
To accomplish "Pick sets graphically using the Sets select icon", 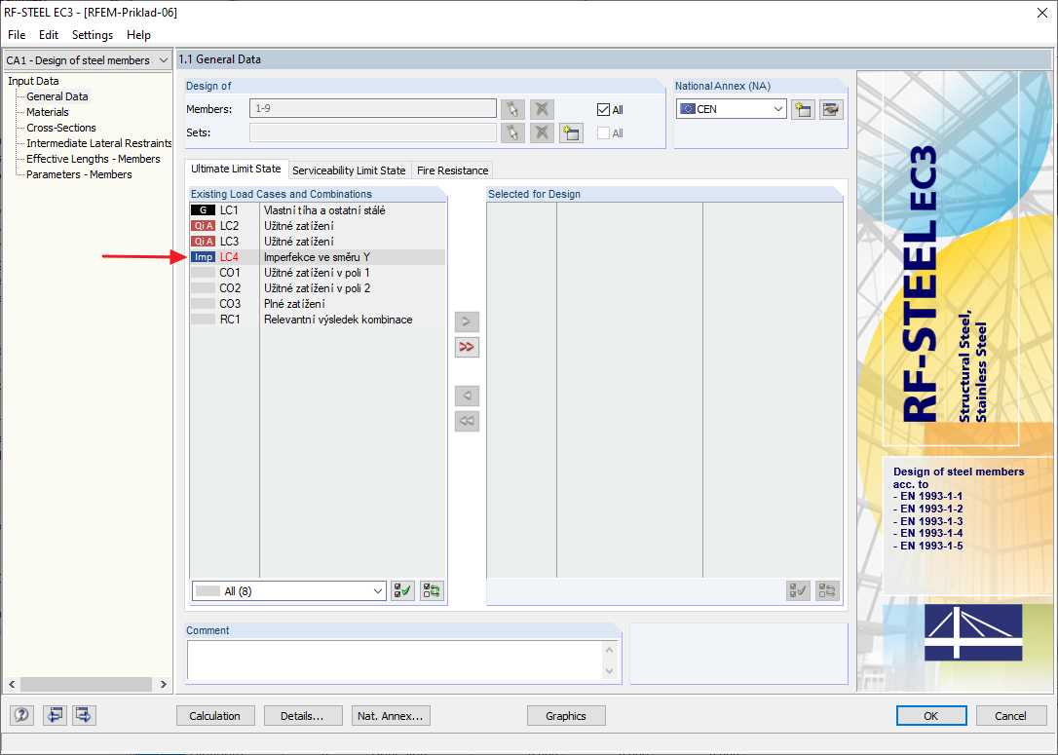I will [x=512, y=132].
